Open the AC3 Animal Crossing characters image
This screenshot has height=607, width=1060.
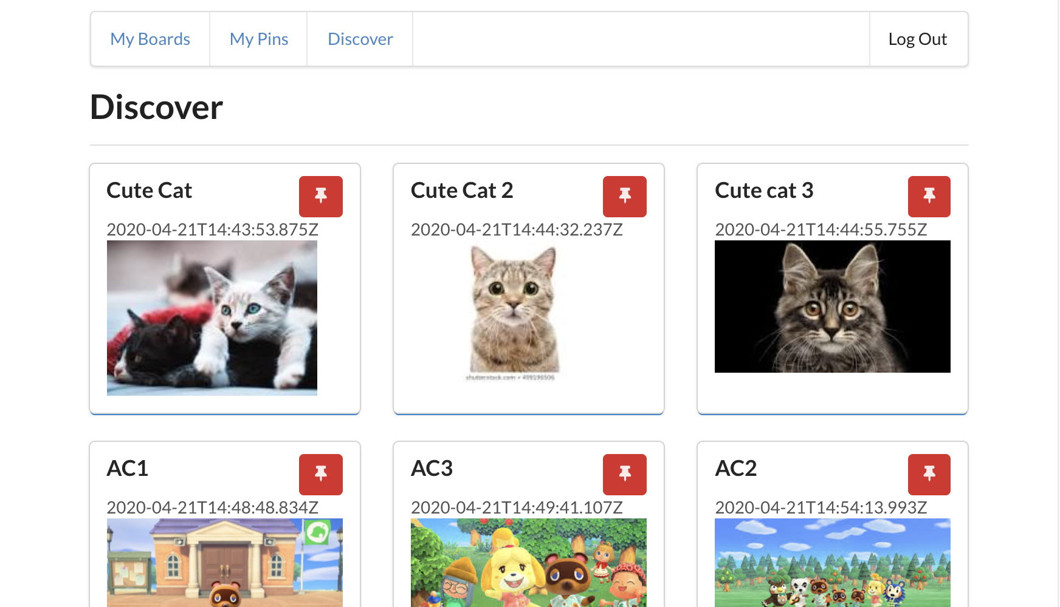529,563
